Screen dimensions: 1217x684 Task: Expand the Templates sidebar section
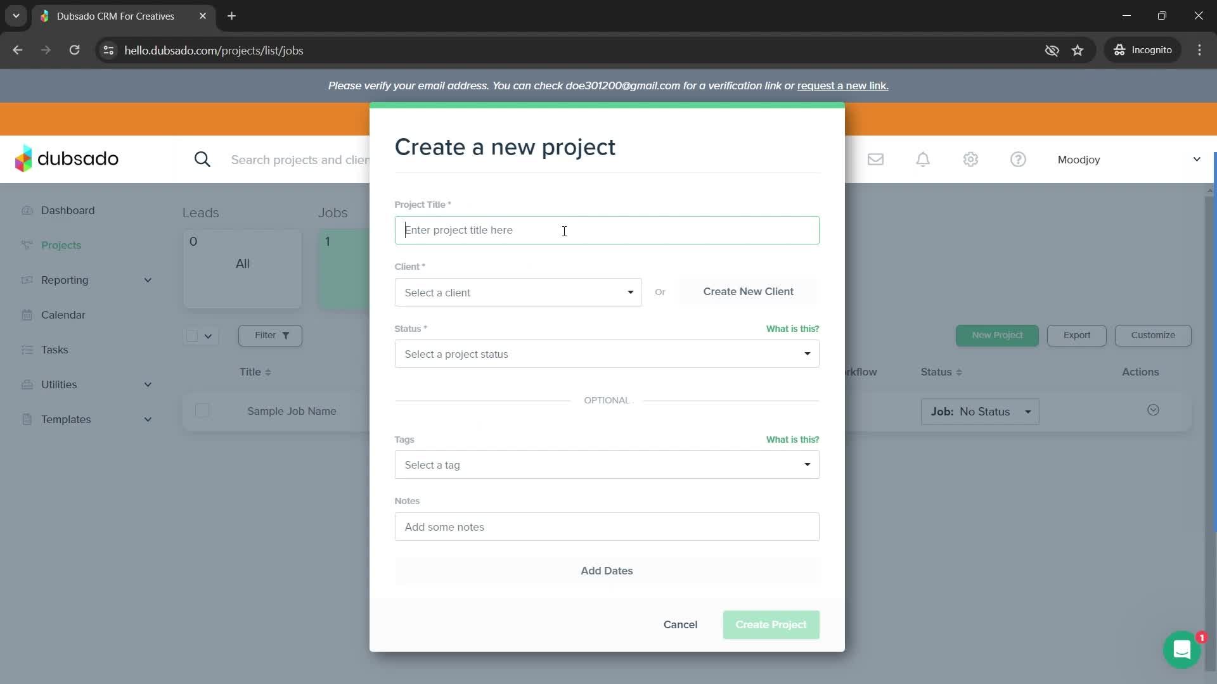click(x=148, y=419)
